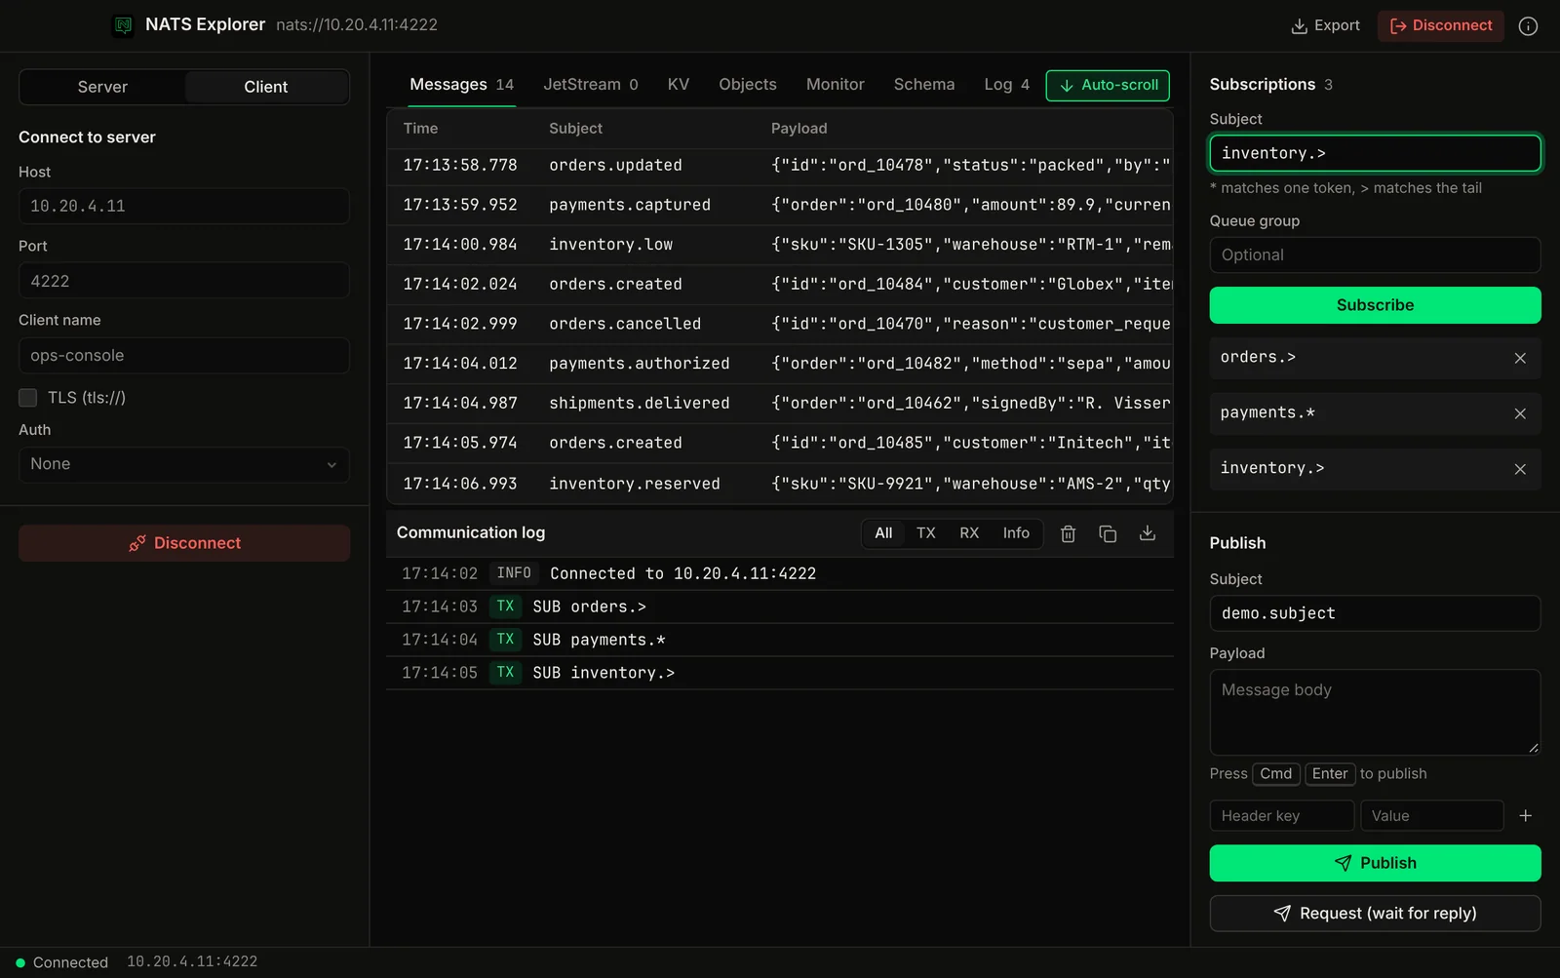Remove the inventory.> subscription from the list
1560x978 pixels.
point(1520,469)
